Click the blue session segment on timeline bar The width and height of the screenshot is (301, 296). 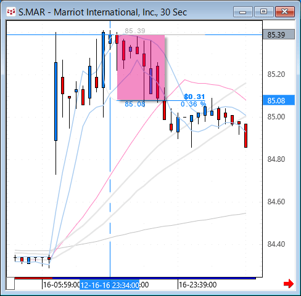coord(154,278)
